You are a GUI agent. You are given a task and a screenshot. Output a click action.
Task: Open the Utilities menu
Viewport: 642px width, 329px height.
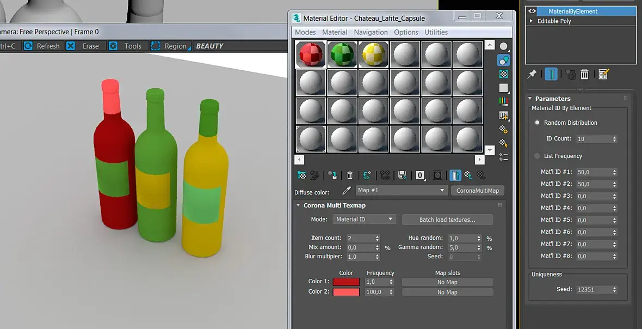436,32
